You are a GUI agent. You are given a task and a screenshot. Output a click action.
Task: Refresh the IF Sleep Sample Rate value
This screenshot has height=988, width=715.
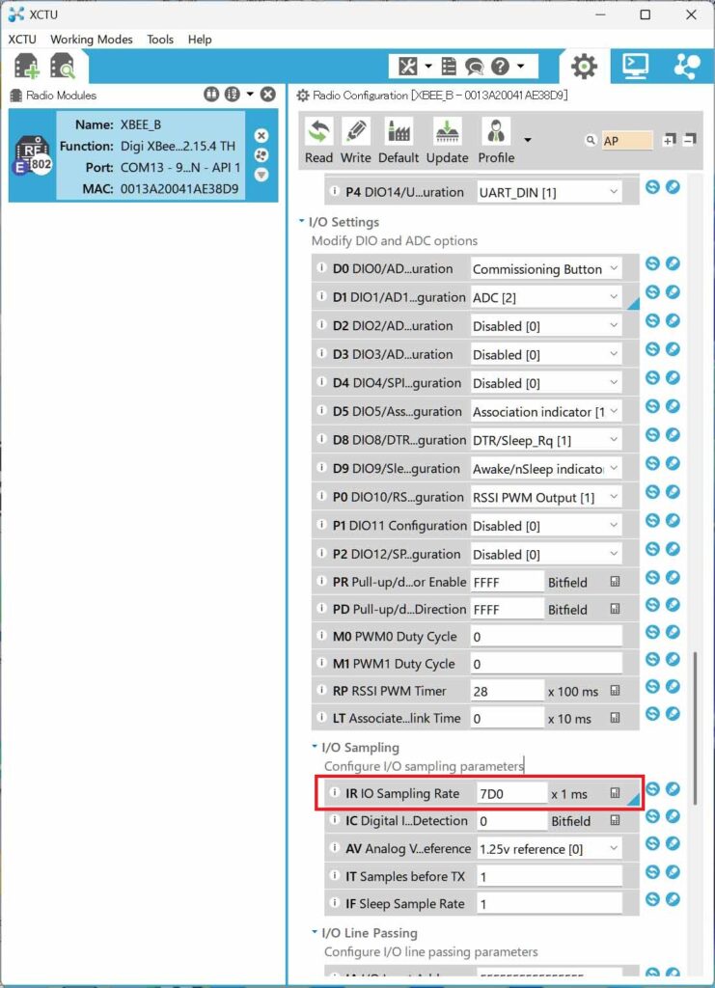(x=652, y=899)
